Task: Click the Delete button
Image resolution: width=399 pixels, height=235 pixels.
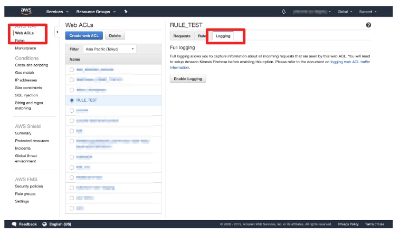Action: click(x=115, y=36)
